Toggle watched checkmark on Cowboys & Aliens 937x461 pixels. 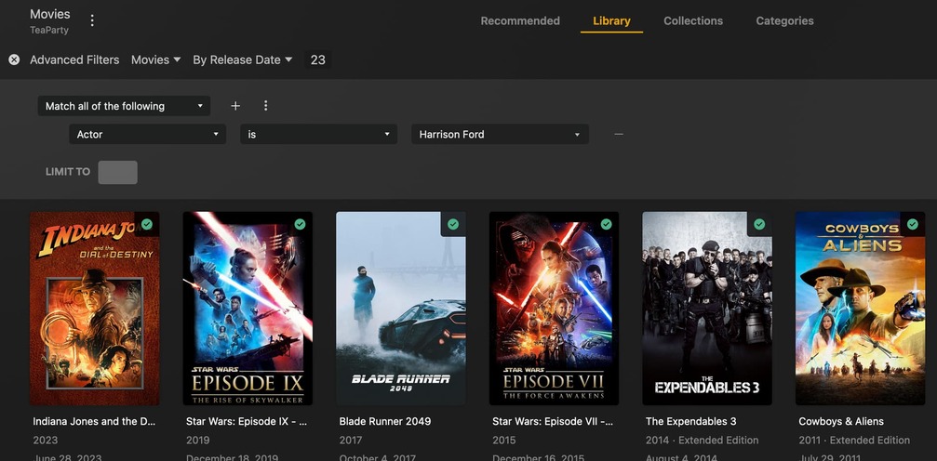pyautogui.click(x=912, y=224)
